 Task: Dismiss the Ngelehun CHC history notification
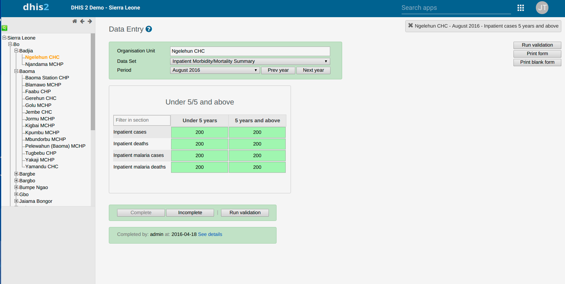pyautogui.click(x=410, y=26)
